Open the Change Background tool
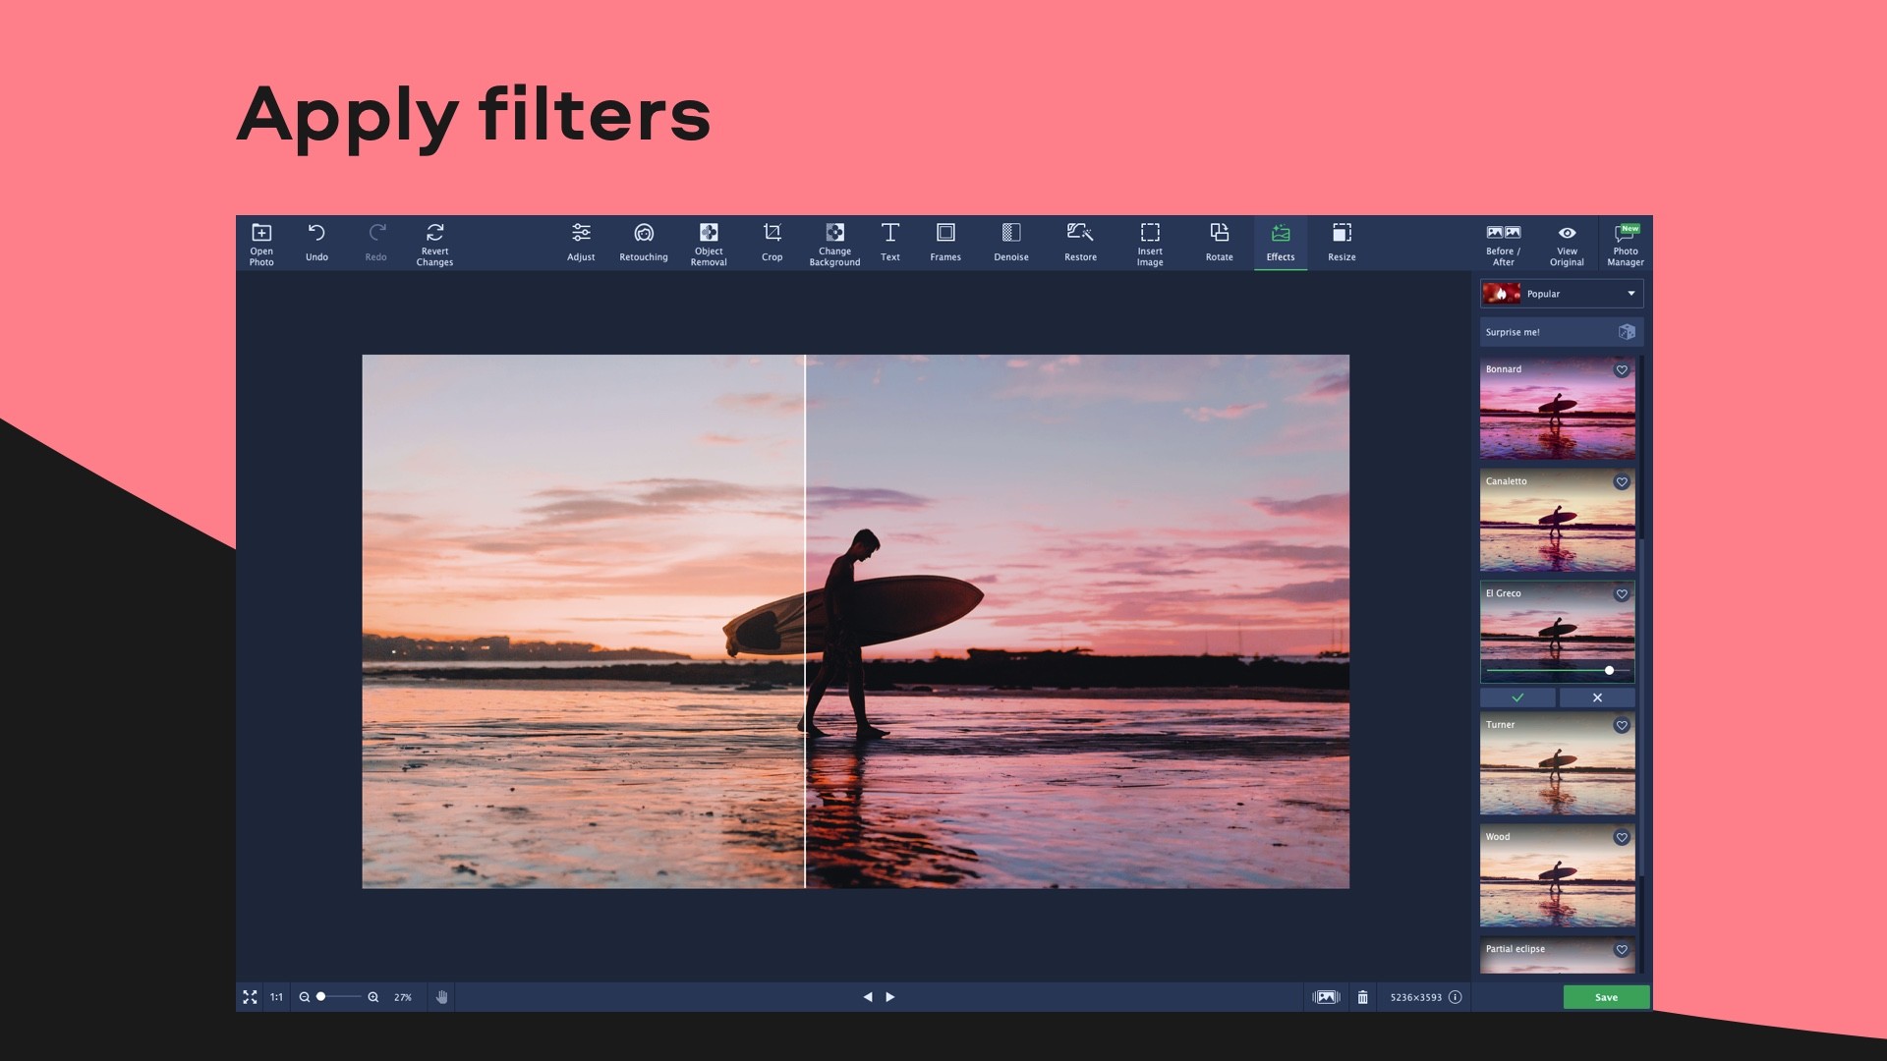This screenshot has height=1061, width=1887. coord(834,243)
